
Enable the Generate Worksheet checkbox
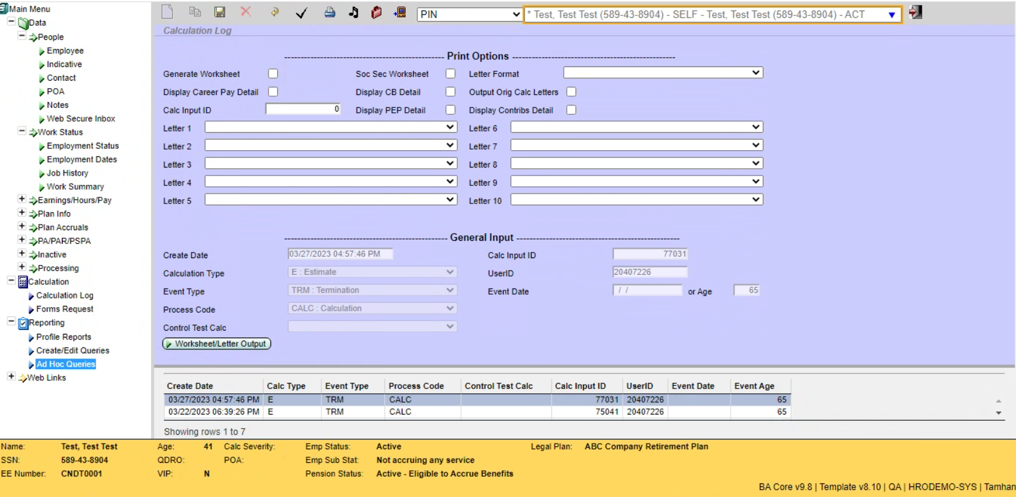273,74
